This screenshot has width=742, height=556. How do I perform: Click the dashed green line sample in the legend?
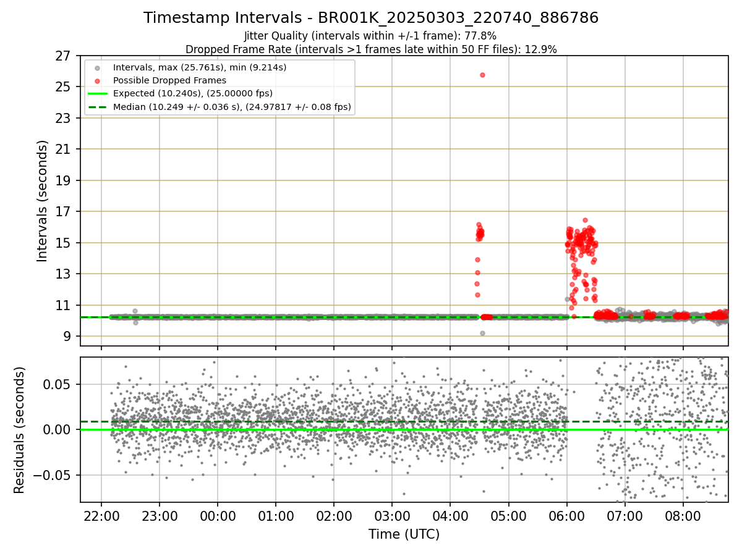pos(97,107)
